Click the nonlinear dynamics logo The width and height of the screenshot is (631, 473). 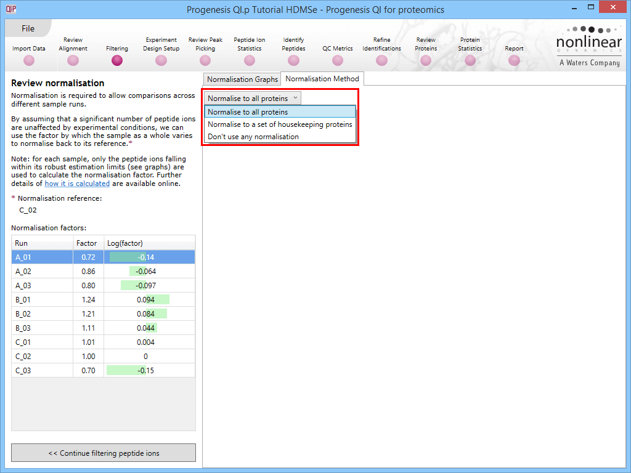(589, 47)
